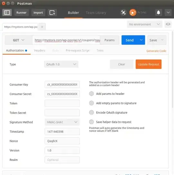
Task: Expand the top-right chevron menu
Action: 168,13
